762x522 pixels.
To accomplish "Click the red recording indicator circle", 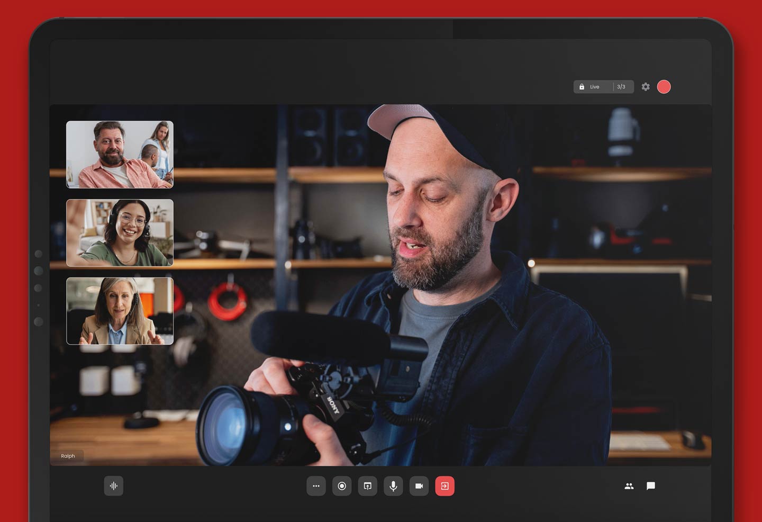I will tap(664, 87).
